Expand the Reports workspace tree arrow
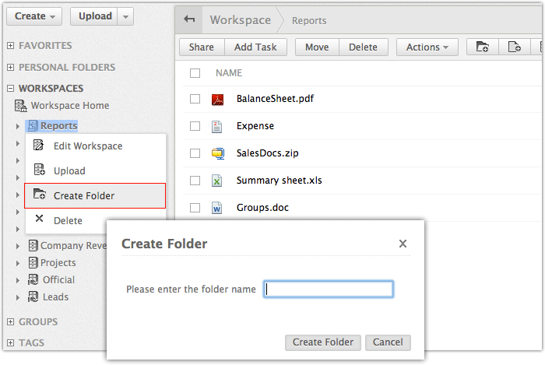Screen dimensions: 545x365 [x=18, y=126]
